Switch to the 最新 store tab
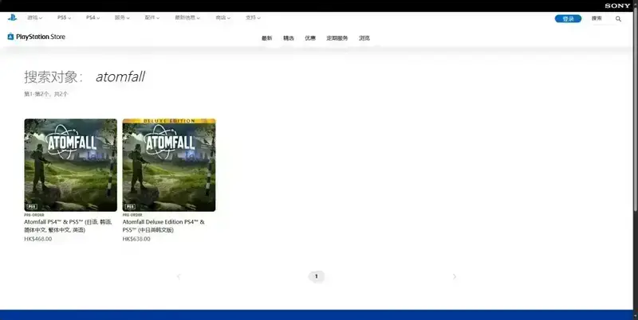Image resolution: width=638 pixels, height=320 pixels. (266, 38)
